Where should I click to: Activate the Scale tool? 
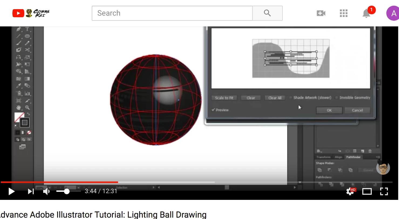27,57
